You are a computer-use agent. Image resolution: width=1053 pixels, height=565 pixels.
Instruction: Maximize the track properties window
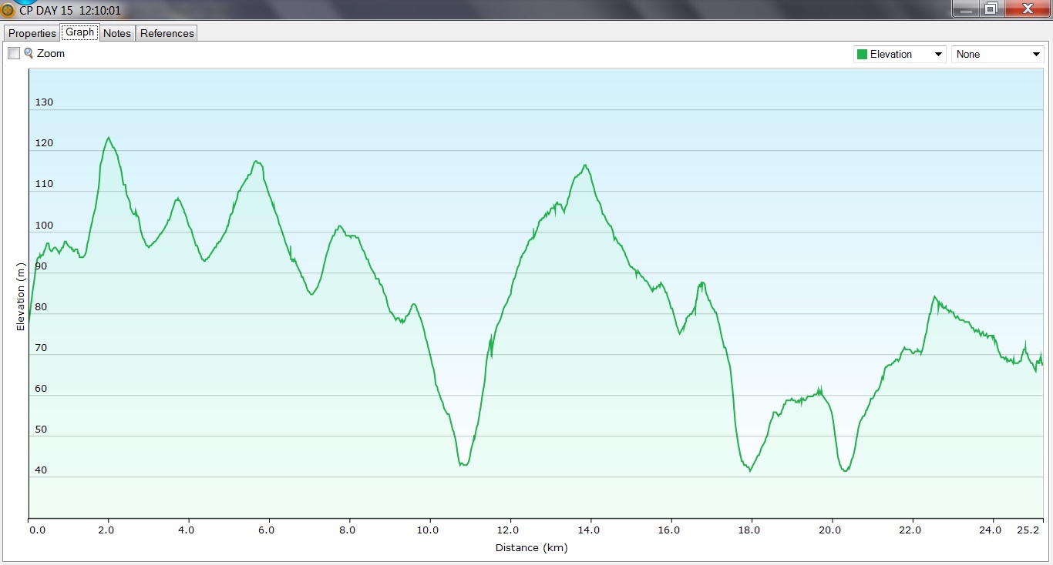pyautogui.click(x=991, y=8)
